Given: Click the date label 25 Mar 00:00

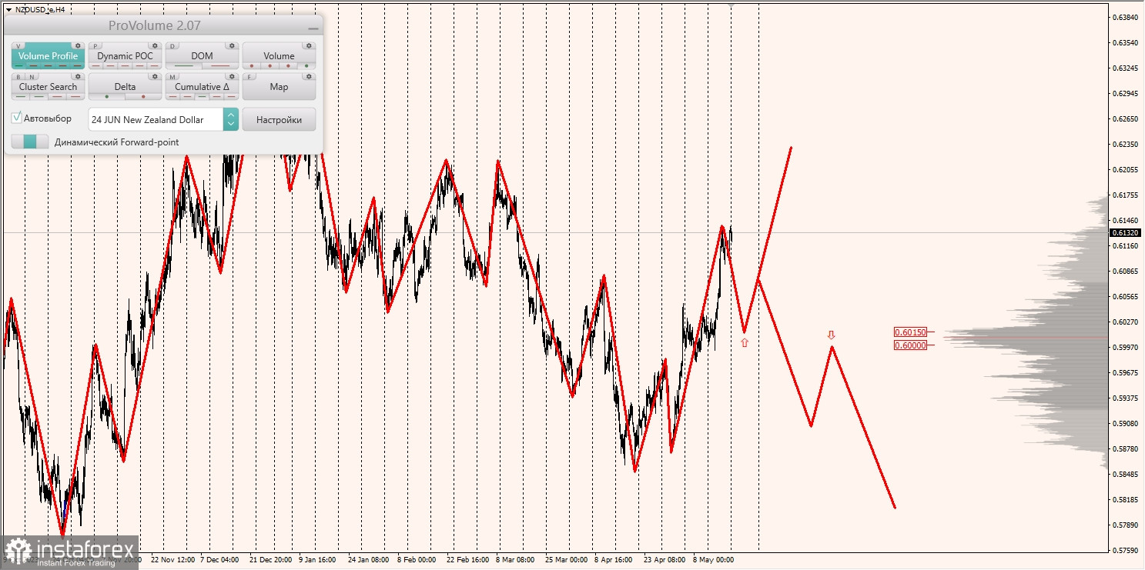Looking at the screenshot, I should [566, 560].
